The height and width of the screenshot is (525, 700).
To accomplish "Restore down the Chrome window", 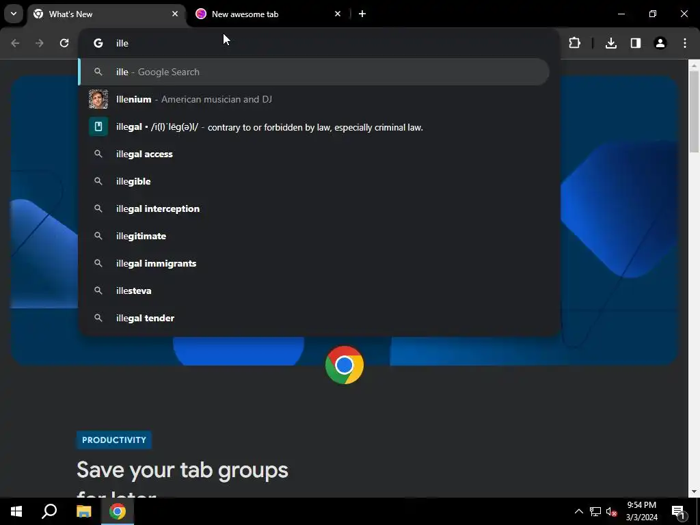I will point(653,14).
